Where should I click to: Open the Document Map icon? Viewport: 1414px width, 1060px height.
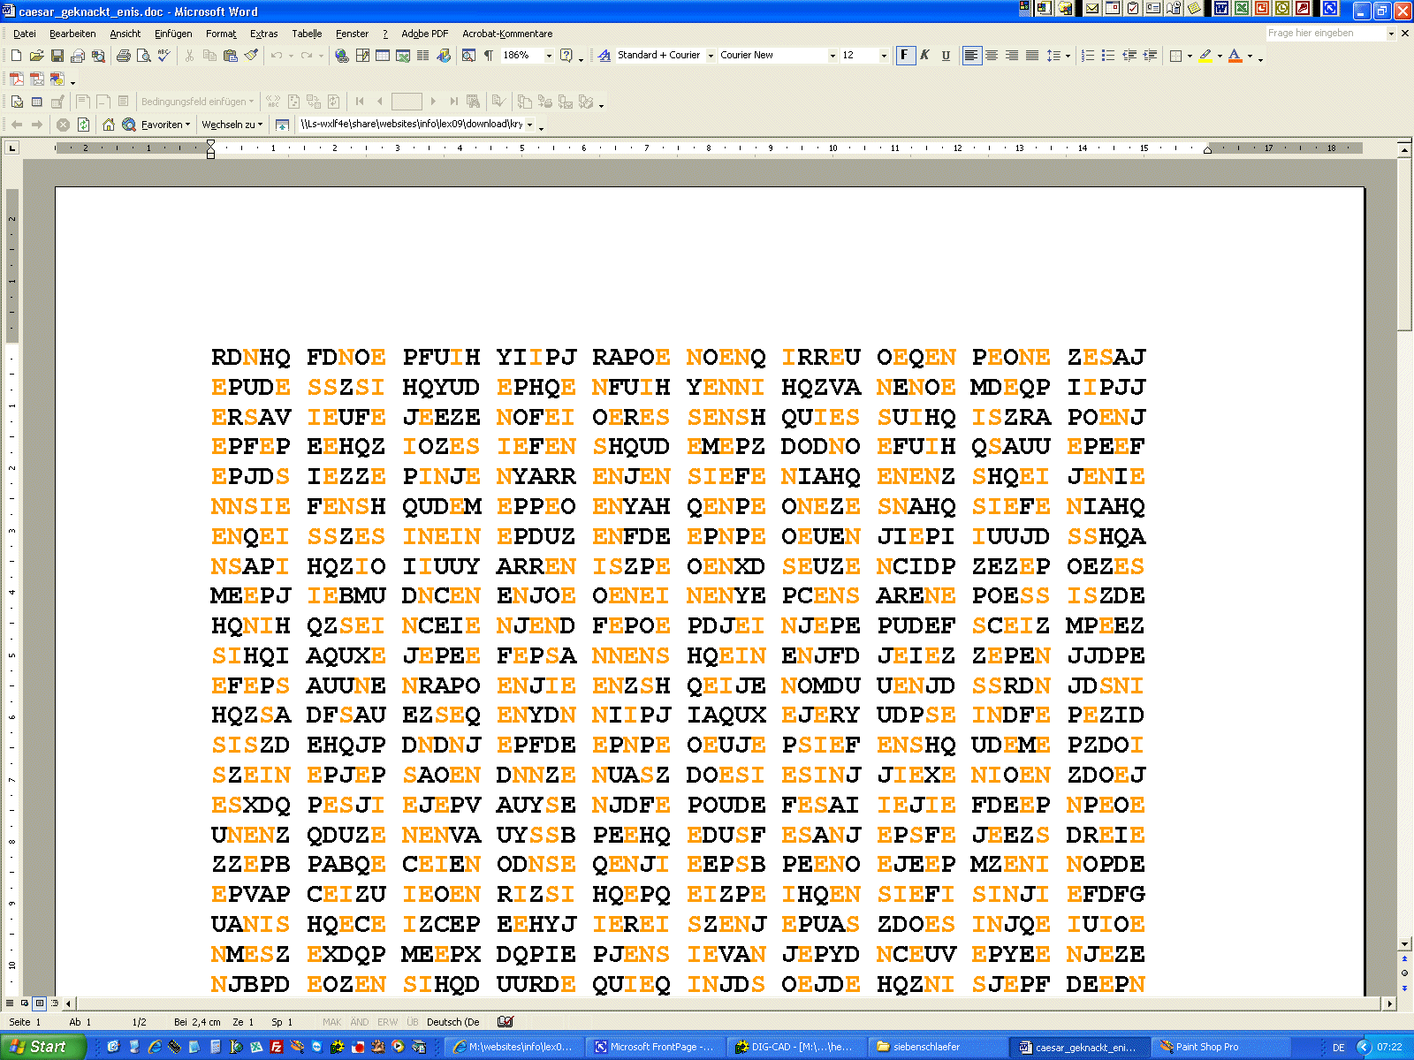click(x=468, y=56)
